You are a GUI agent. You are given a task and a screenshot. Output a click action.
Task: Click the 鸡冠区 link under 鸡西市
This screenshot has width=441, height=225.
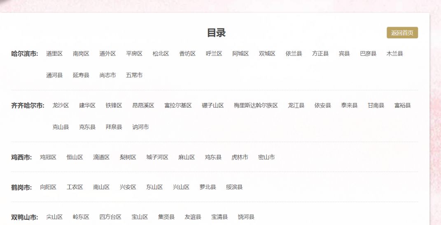point(48,157)
